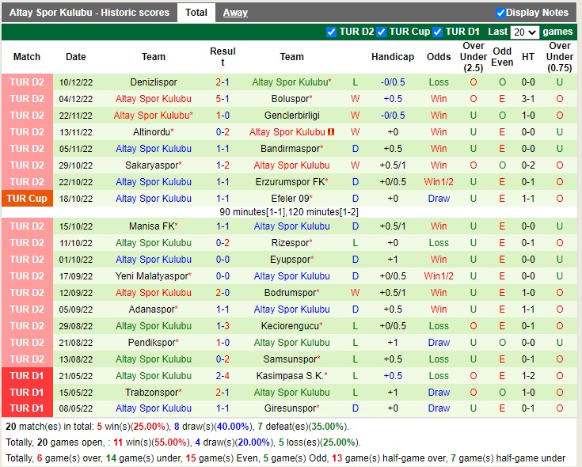The width and height of the screenshot is (582, 467).
Task: Disable the TUR D1 league filter
Action: (x=438, y=32)
